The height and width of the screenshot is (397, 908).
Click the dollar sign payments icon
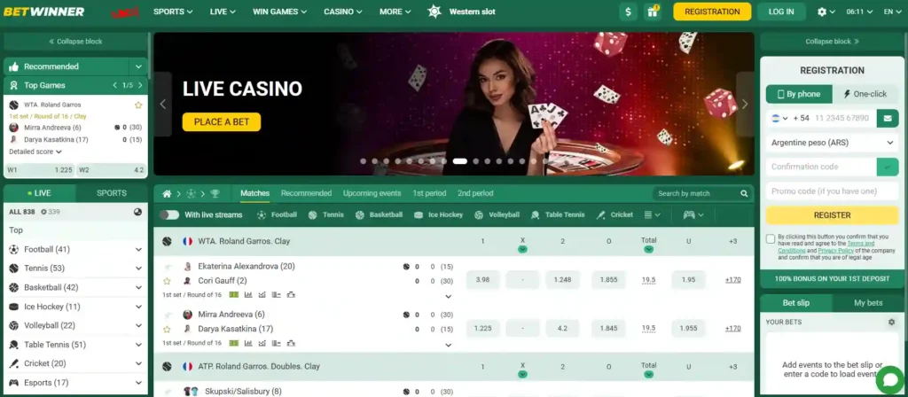[x=629, y=12]
